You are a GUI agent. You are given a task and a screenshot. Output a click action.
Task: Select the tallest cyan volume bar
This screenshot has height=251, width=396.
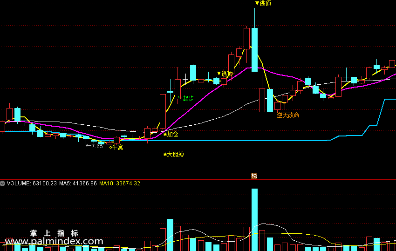coord(254,220)
